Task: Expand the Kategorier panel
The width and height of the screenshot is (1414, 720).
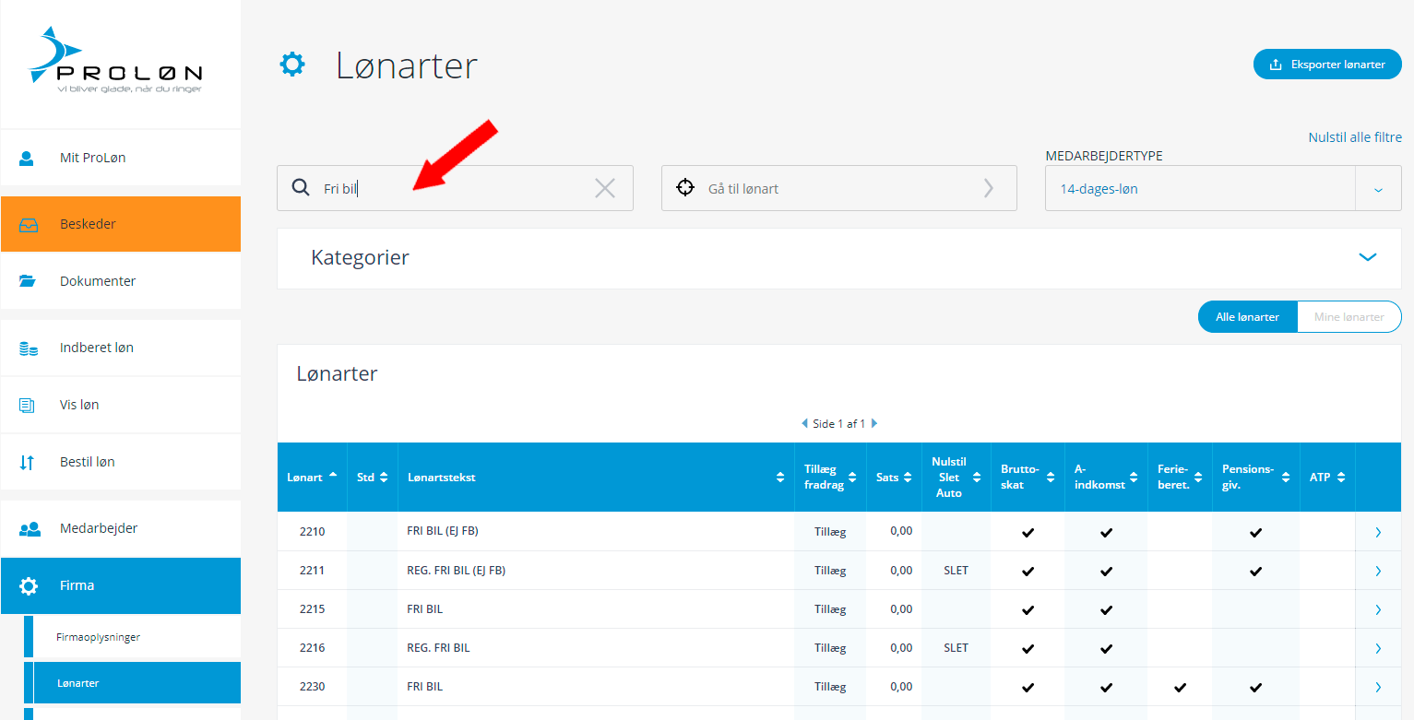Action: [1367, 258]
